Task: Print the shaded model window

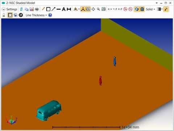Action: (37, 9)
